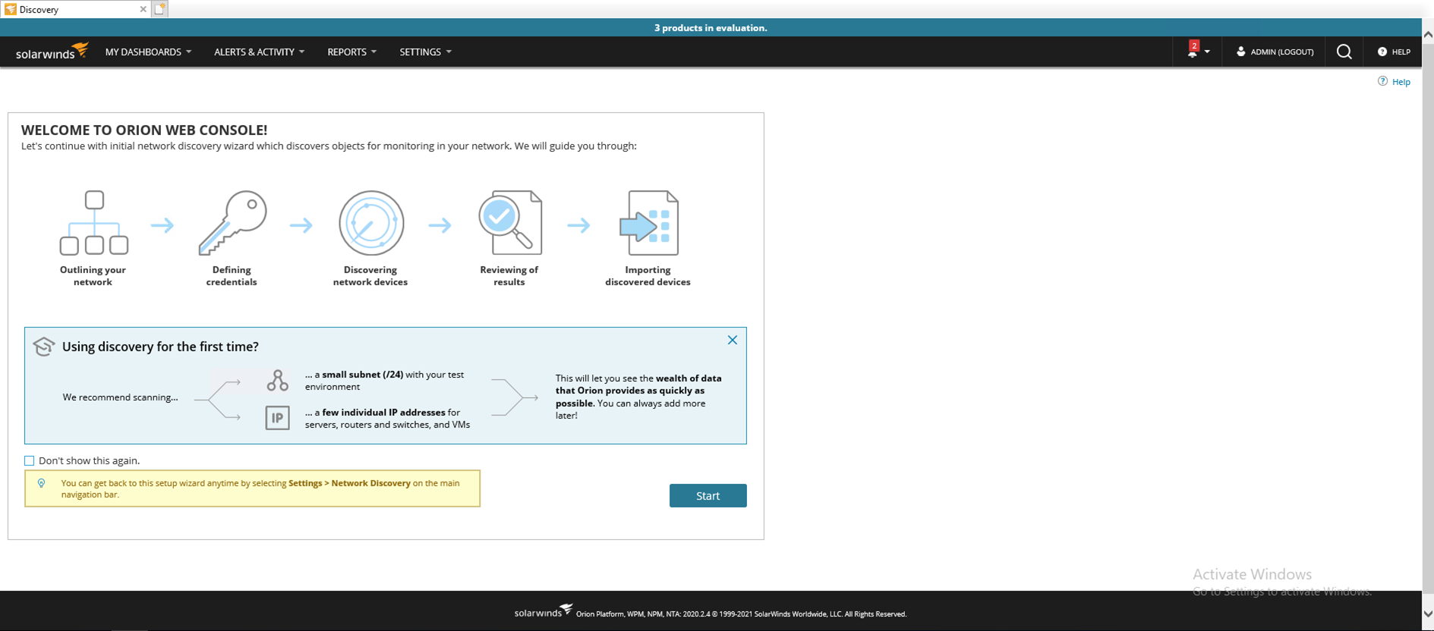Open the HELP menu in the top bar
1434x631 pixels.
(x=1394, y=52)
